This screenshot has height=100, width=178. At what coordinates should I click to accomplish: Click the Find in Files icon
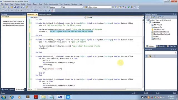86,7
